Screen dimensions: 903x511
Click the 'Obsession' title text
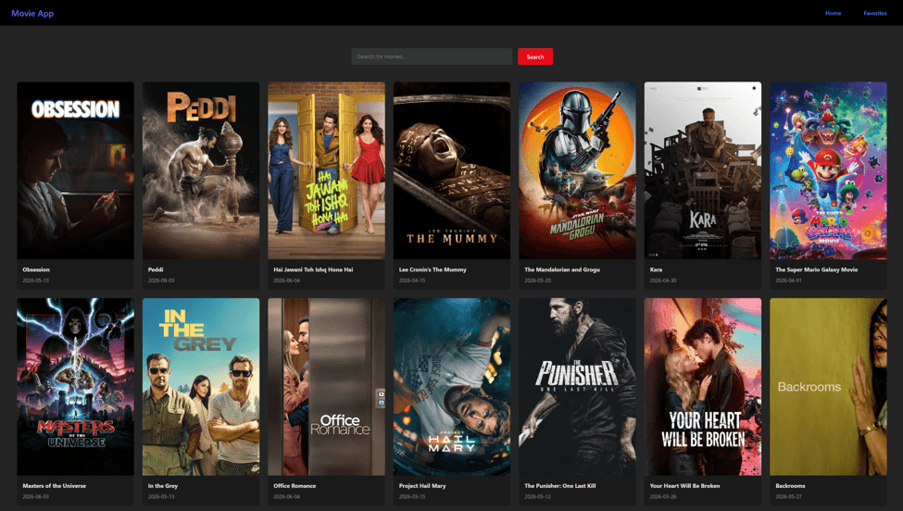36,269
